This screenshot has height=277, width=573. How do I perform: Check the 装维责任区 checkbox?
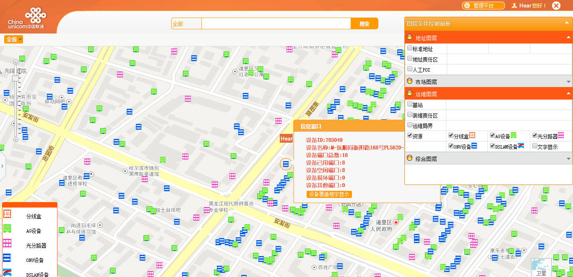tap(410, 115)
